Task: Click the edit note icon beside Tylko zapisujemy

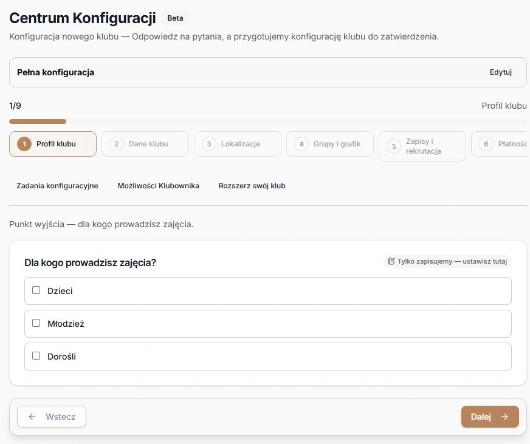Action: pyautogui.click(x=391, y=261)
